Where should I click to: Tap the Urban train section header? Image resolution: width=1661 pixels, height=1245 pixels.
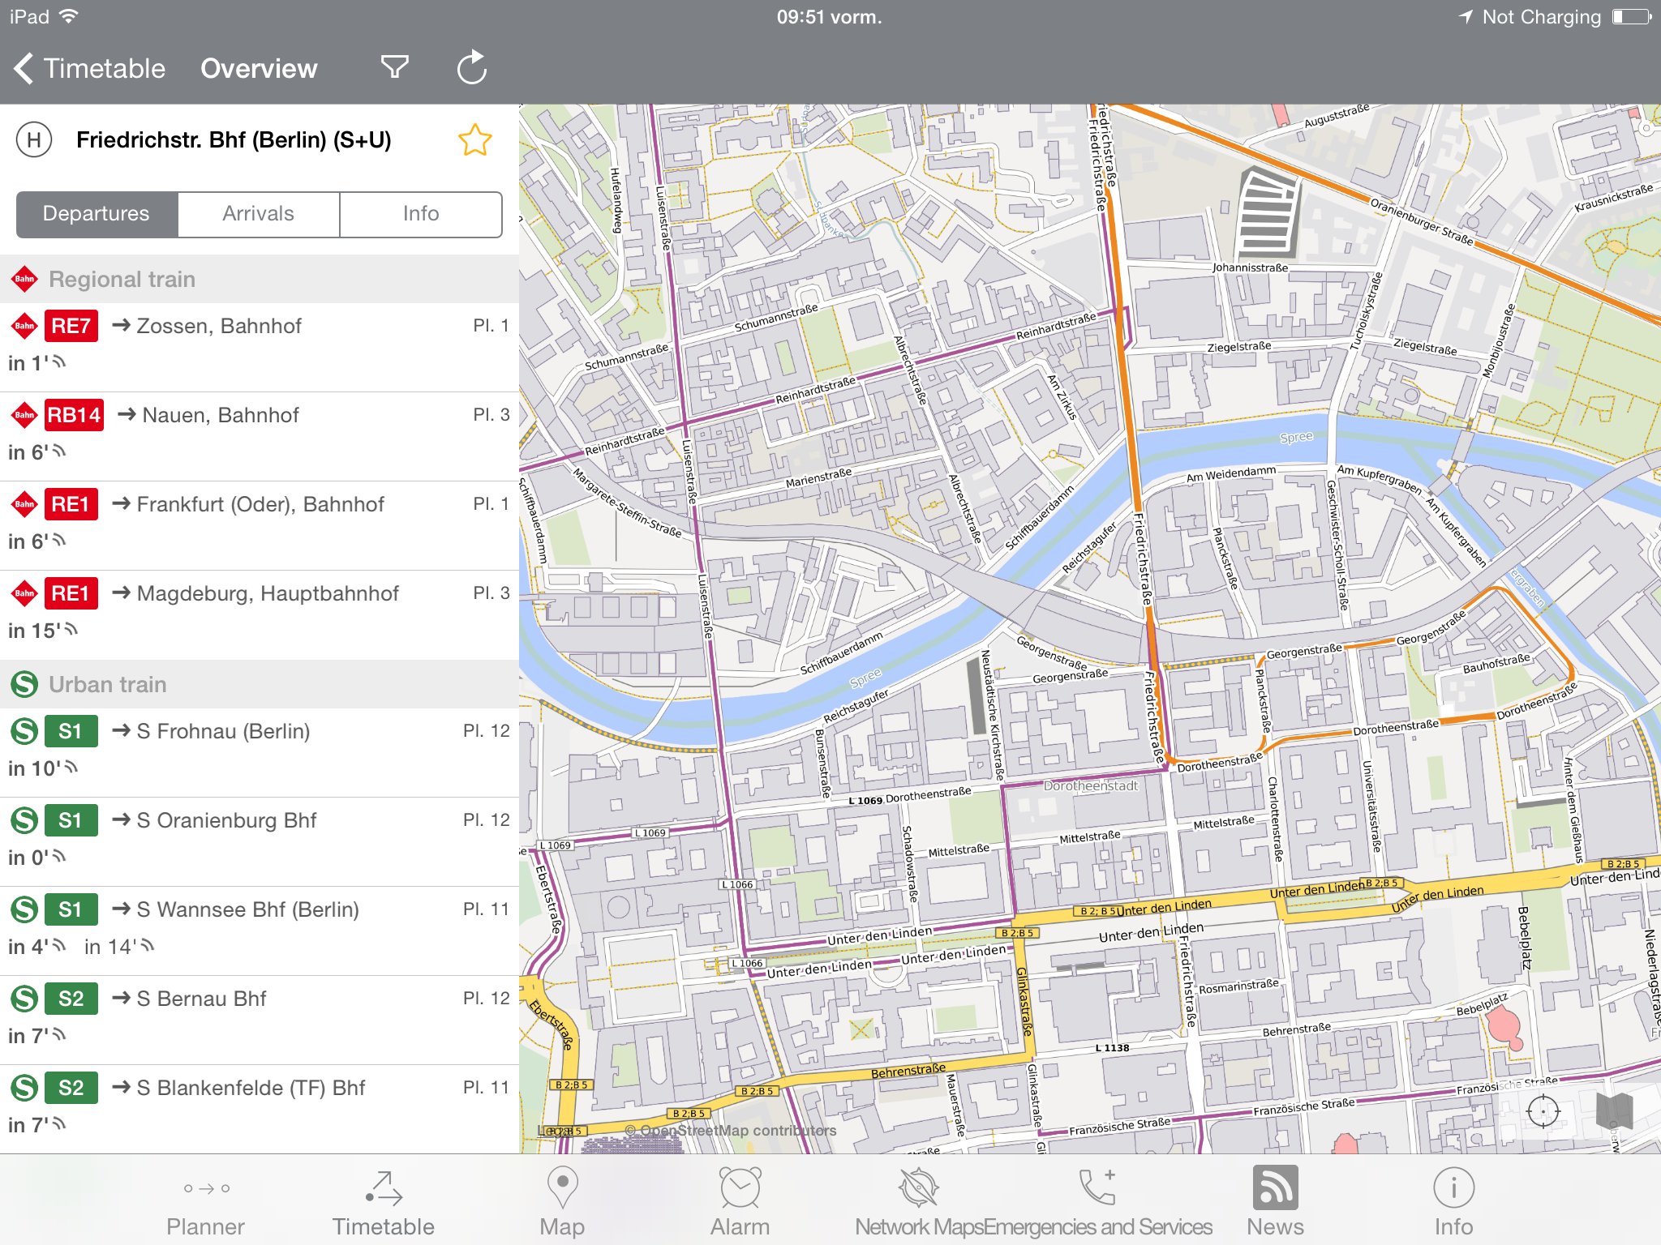click(x=260, y=684)
